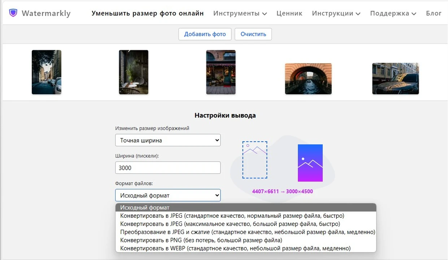The width and height of the screenshot is (448, 260).
Task: Click the Ширина pixel width input field
Action: (x=168, y=168)
